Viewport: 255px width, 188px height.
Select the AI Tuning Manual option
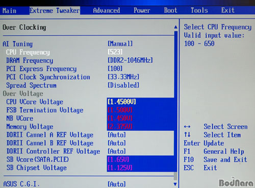(120, 44)
